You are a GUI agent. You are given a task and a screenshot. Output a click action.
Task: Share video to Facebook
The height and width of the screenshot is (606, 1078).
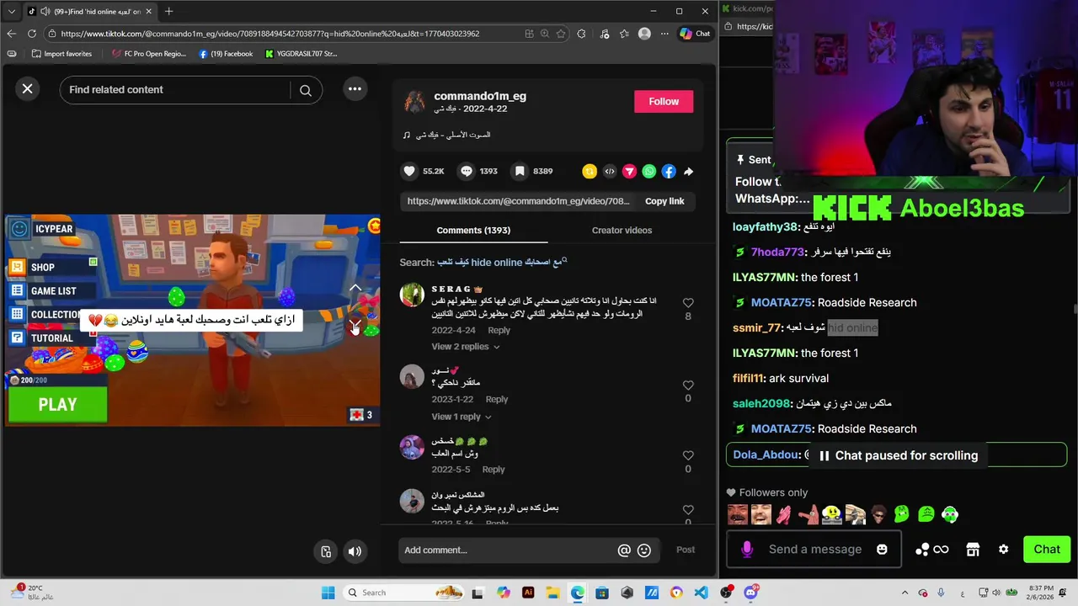click(x=669, y=171)
